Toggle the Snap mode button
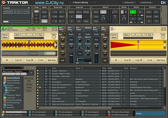168x118 pixels. [x=44, y=12]
